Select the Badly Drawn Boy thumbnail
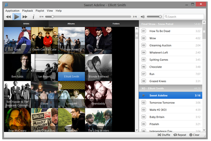Image resolution: width=211 pixels, height=141 pixels. click(x=44, y=120)
